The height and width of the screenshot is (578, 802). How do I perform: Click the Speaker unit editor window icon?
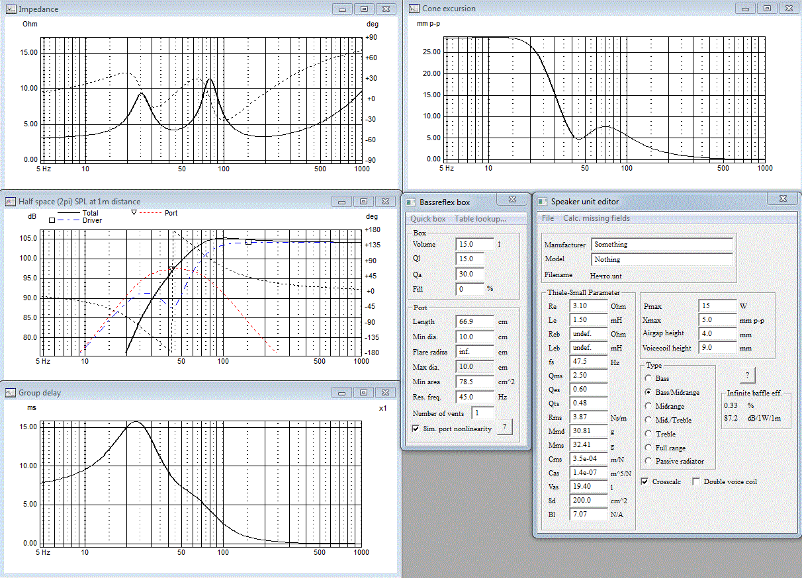pyautogui.click(x=542, y=202)
